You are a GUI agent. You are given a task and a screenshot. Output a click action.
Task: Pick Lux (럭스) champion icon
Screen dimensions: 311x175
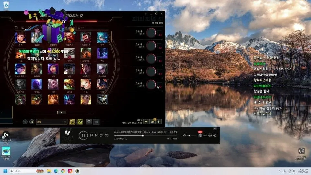point(86,84)
